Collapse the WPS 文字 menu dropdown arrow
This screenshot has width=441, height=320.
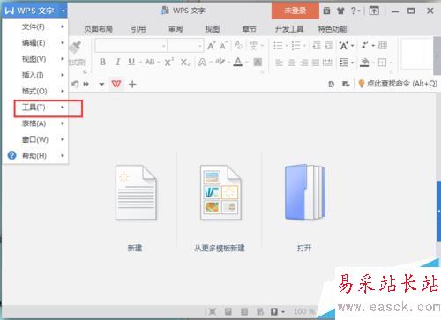pyautogui.click(x=64, y=11)
